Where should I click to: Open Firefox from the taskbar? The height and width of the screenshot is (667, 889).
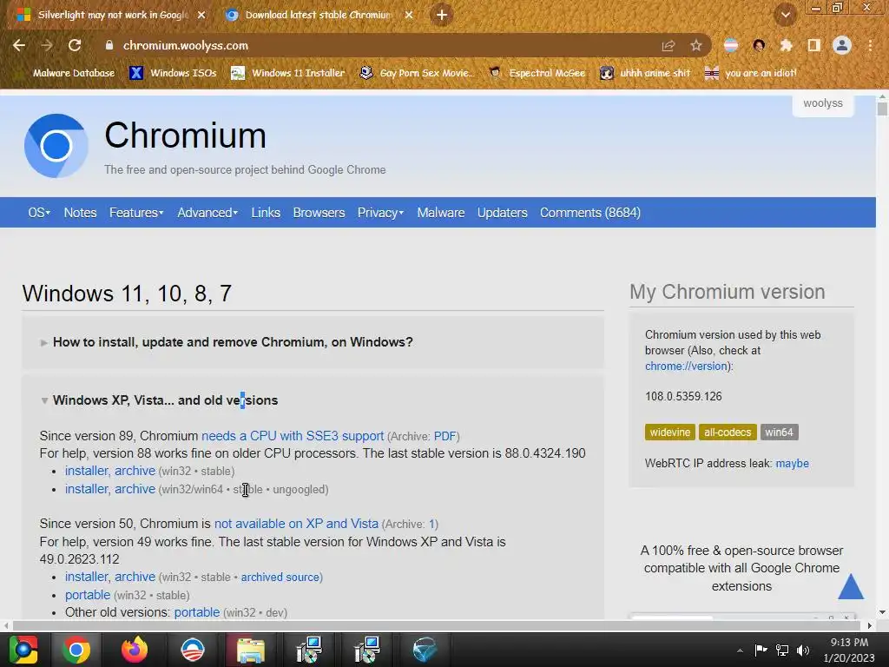[135, 650]
